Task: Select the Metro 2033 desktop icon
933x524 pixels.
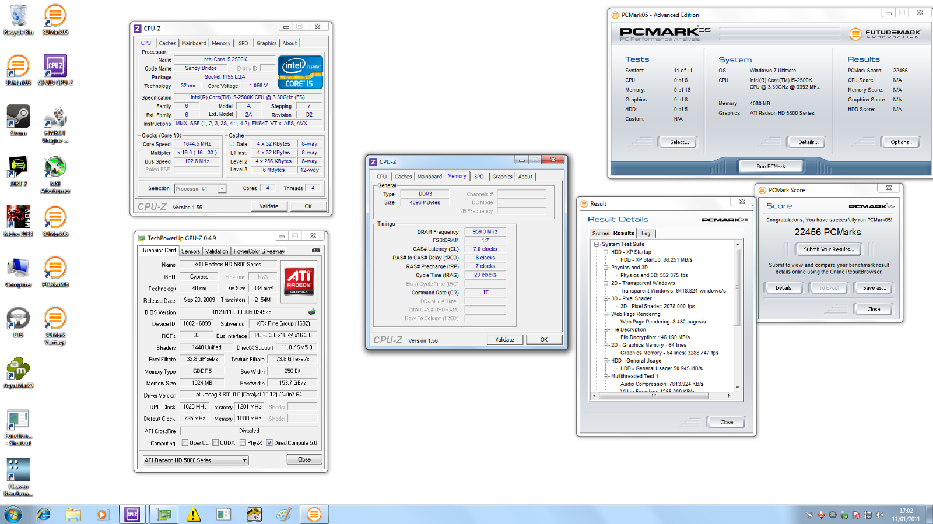Action: point(18,221)
